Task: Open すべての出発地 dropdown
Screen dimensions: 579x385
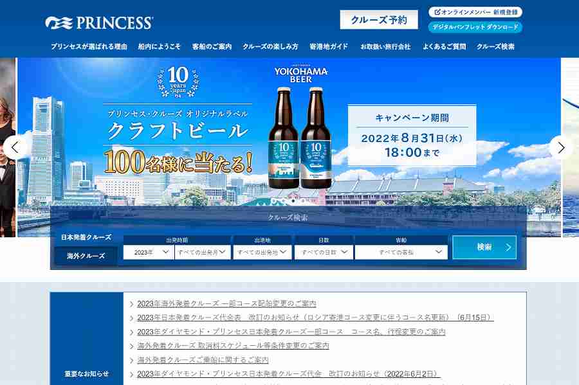Action: pos(262,252)
